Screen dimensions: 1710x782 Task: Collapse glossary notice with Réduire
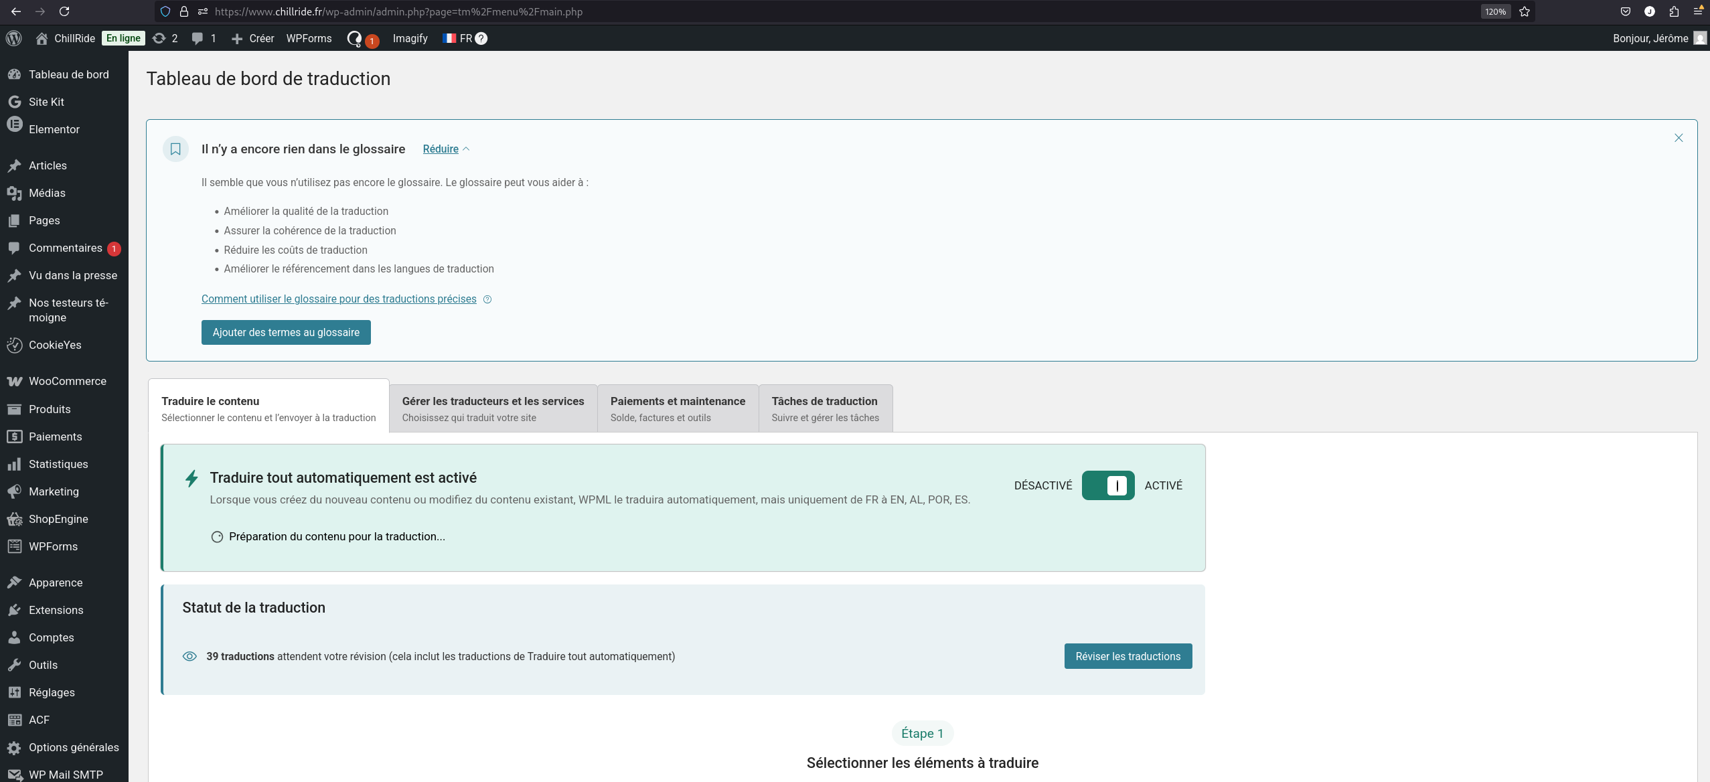441,149
